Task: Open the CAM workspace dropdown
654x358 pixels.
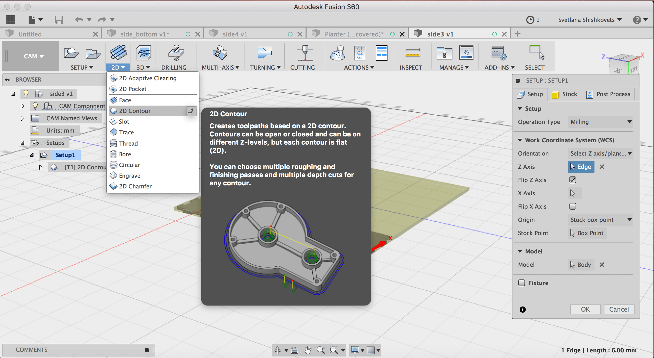Action: [x=33, y=56]
